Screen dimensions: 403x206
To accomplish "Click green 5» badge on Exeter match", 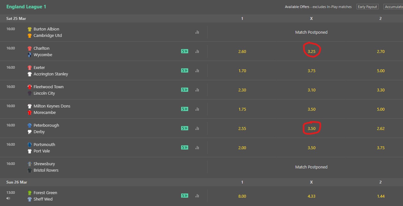I will coord(184,71).
